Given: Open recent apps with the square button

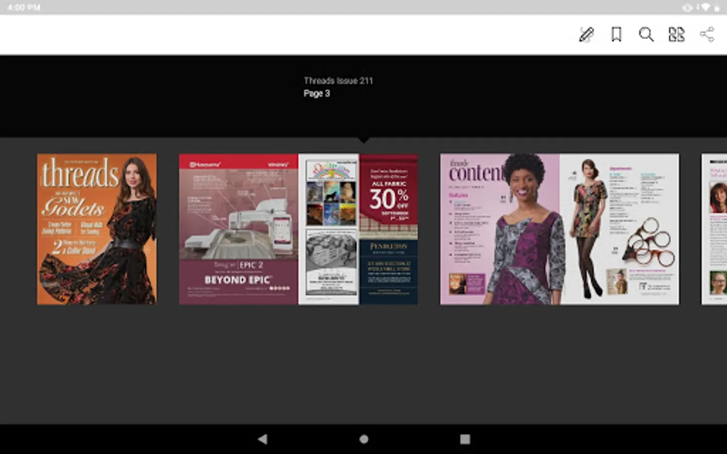Looking at the screenshot, I should click(x=465, y=439).
